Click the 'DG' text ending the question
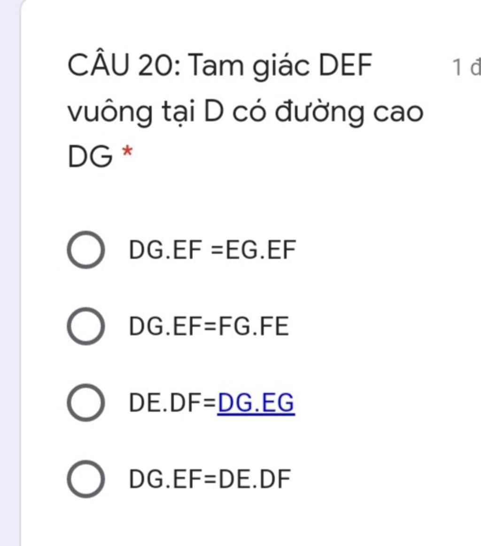Screen dimensions: 481x546 tap(90, 157)
